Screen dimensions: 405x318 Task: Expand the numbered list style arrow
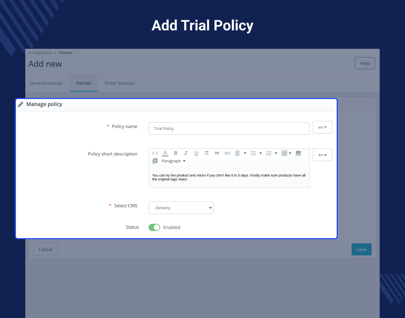[x=276, y=153]
